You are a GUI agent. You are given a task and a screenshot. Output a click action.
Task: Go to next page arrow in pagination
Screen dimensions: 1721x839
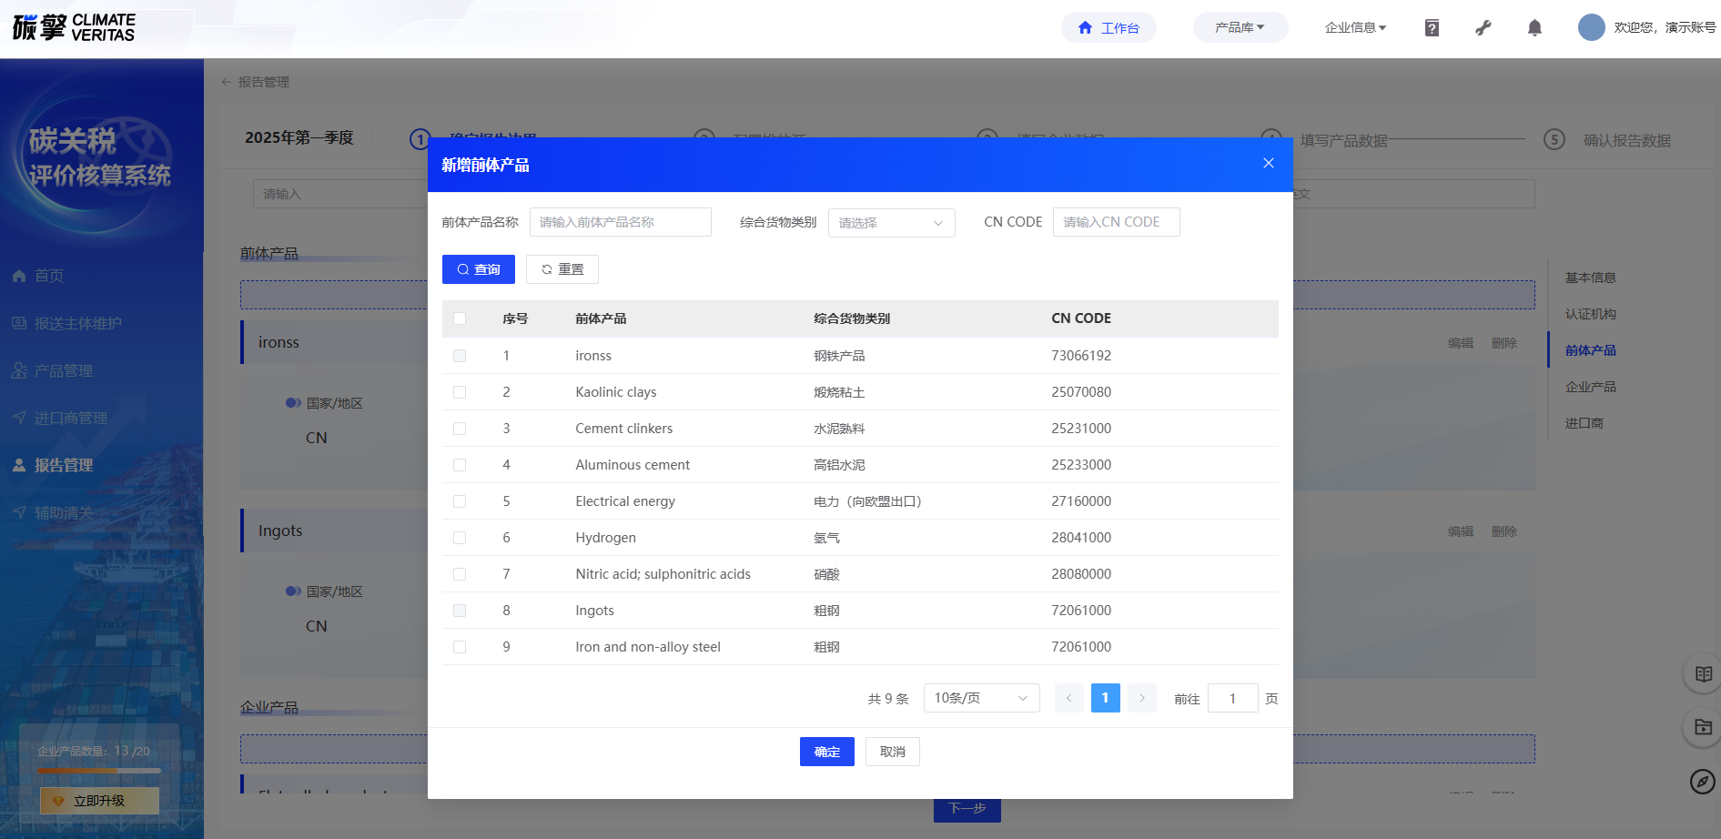[1141, 698]
